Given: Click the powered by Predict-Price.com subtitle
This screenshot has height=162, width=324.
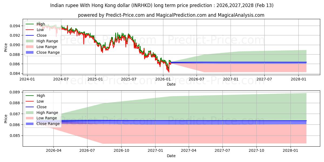Looking at the screenshot, I should [x=171, y=15].
